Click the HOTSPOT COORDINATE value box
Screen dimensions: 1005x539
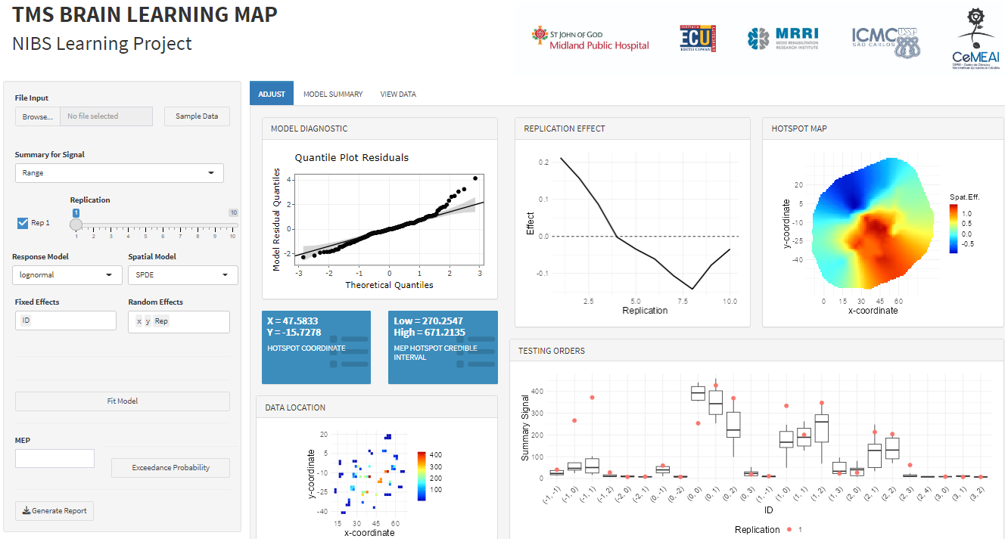[316, 347]
